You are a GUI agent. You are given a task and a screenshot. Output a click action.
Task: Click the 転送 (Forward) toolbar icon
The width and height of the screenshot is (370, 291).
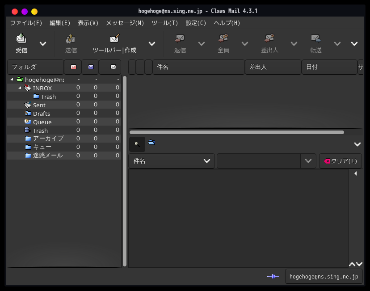[316, 38]
